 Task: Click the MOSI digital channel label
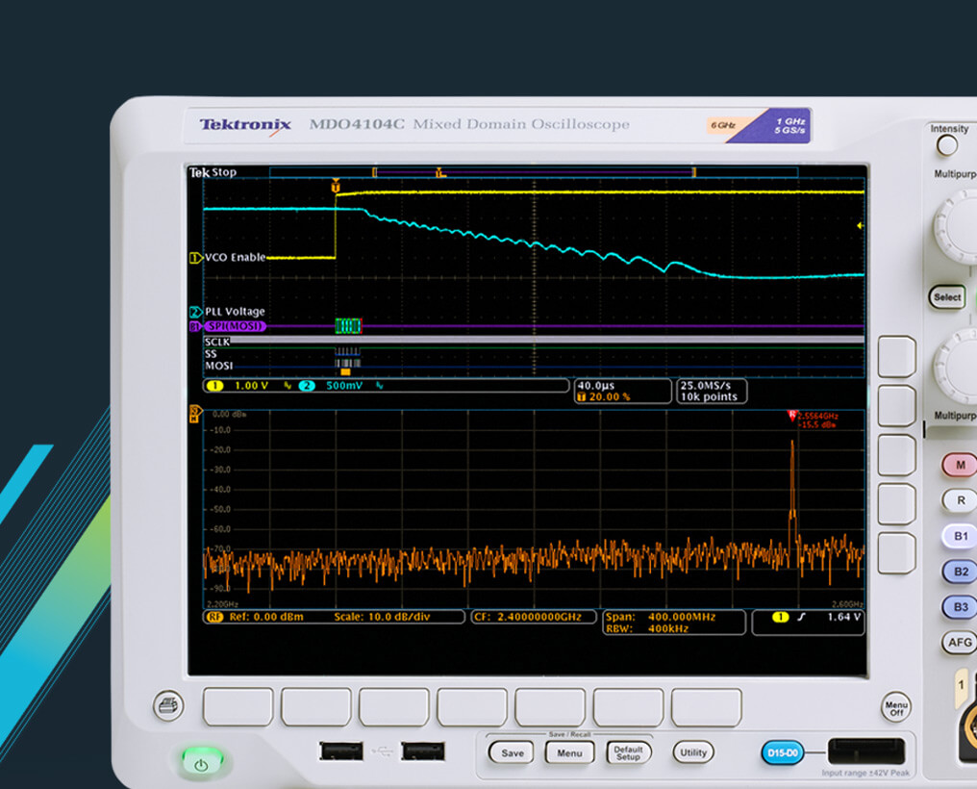pos(218,366)
